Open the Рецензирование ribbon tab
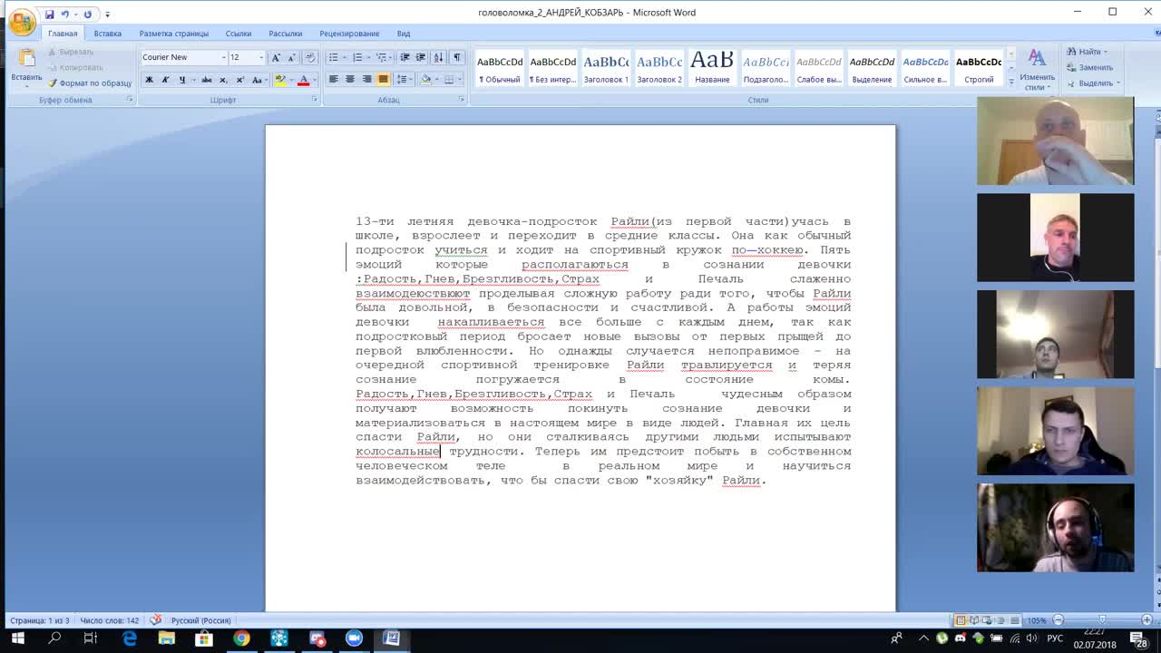1161x653 pixels. coord(349,34)
